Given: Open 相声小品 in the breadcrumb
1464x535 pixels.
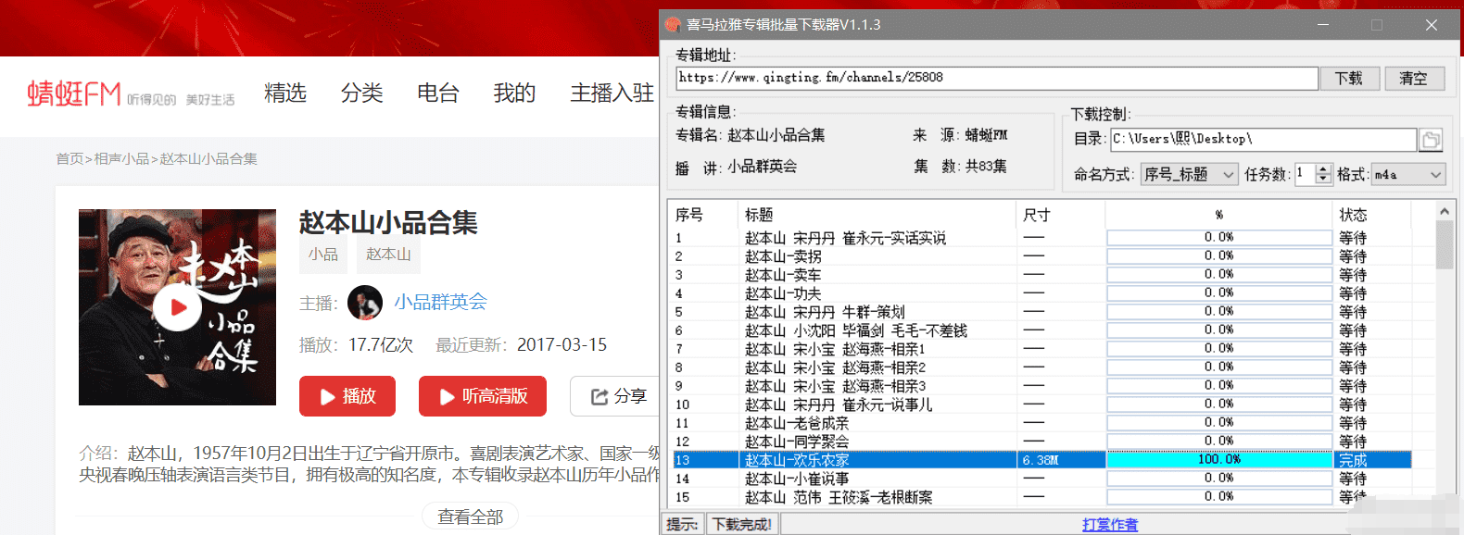Looking at the screenshot, I should click(121, 159).
